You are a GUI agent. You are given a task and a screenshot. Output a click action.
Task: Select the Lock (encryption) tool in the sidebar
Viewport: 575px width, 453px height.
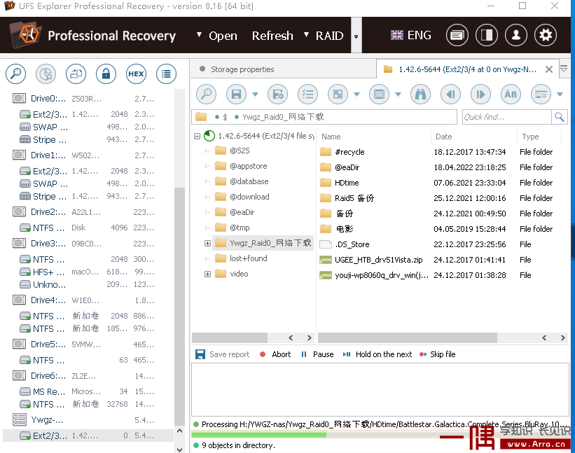click(x=105, y=74)
